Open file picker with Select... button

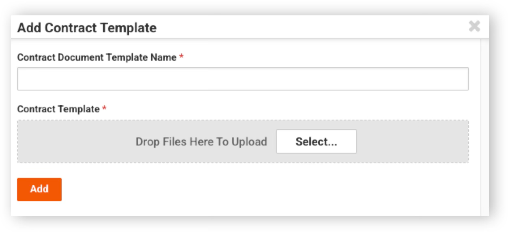coord(316,141)
